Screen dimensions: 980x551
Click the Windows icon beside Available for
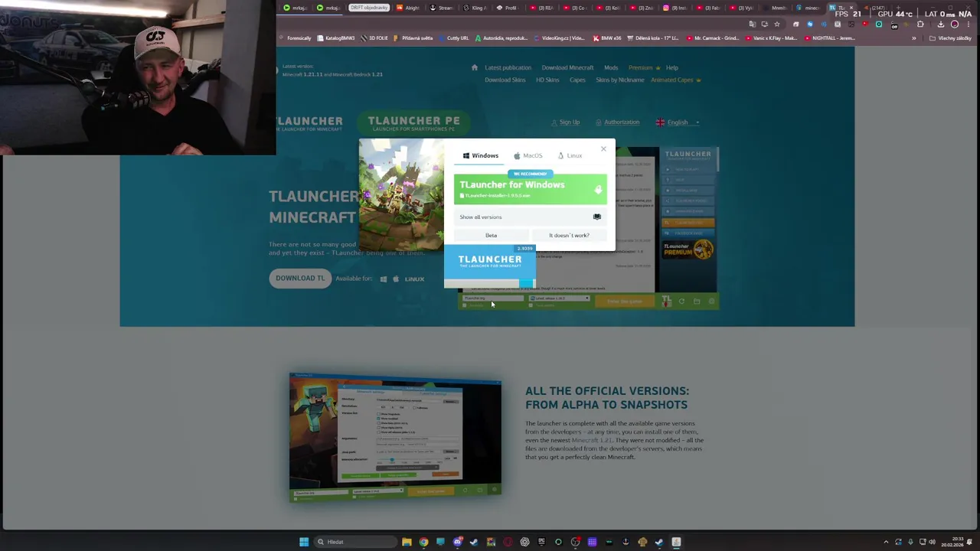384,279
